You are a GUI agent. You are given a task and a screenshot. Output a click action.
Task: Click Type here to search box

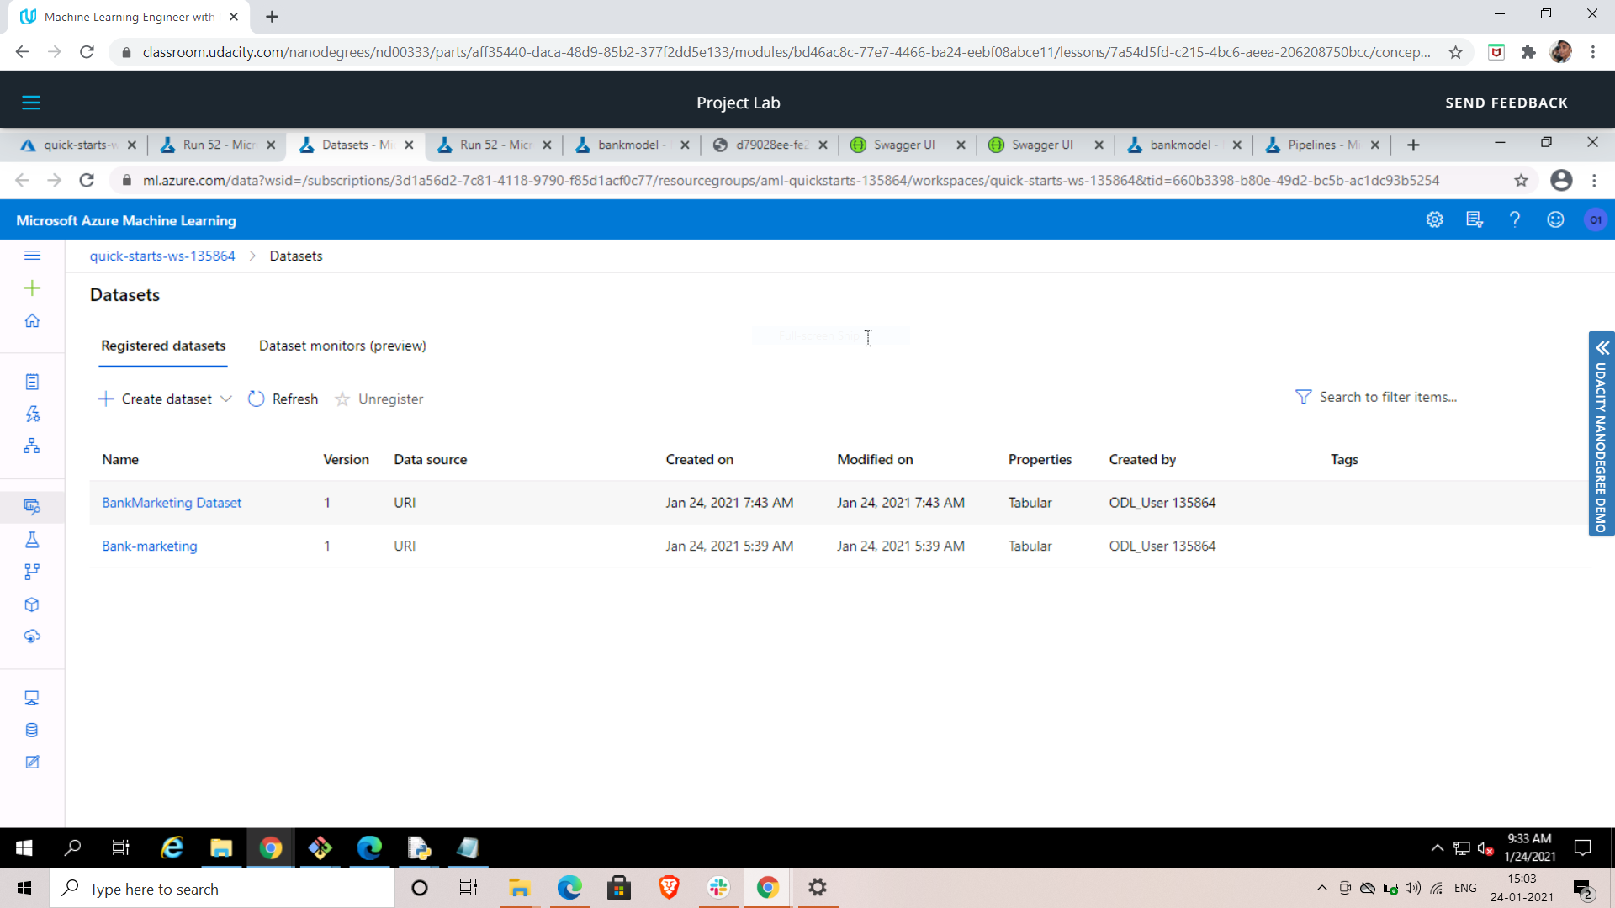(x=222, y=889)
